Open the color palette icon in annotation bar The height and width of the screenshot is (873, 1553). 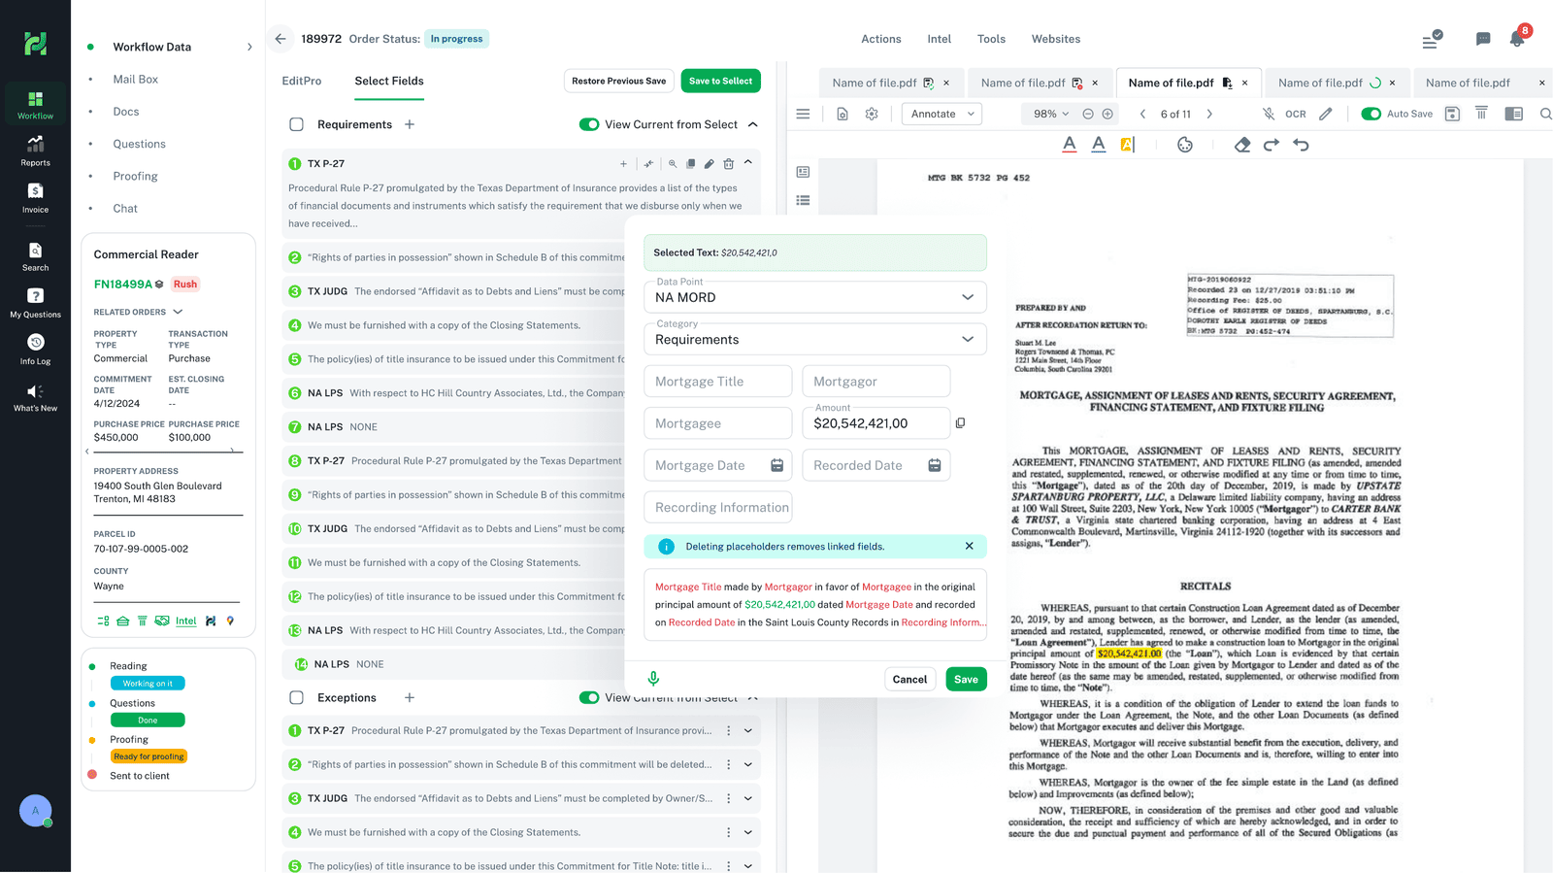(1185, 145)
